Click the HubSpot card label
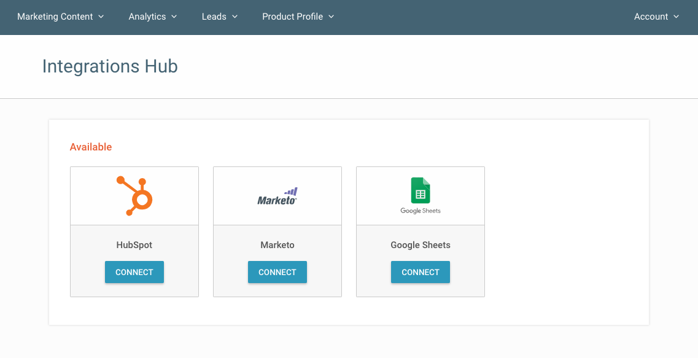The height and width of the screenshot is (358, 698). point(134,245)
